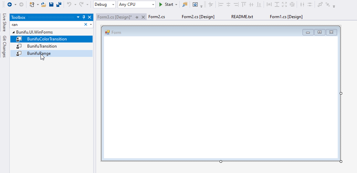Click the Make Same Width icon
This screenshot has width=357, height=173.
coord(269,4)
